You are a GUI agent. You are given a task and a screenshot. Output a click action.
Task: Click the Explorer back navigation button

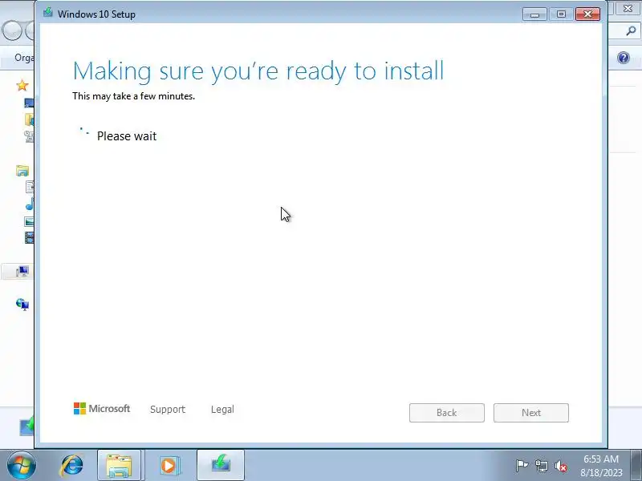(10, 30)
